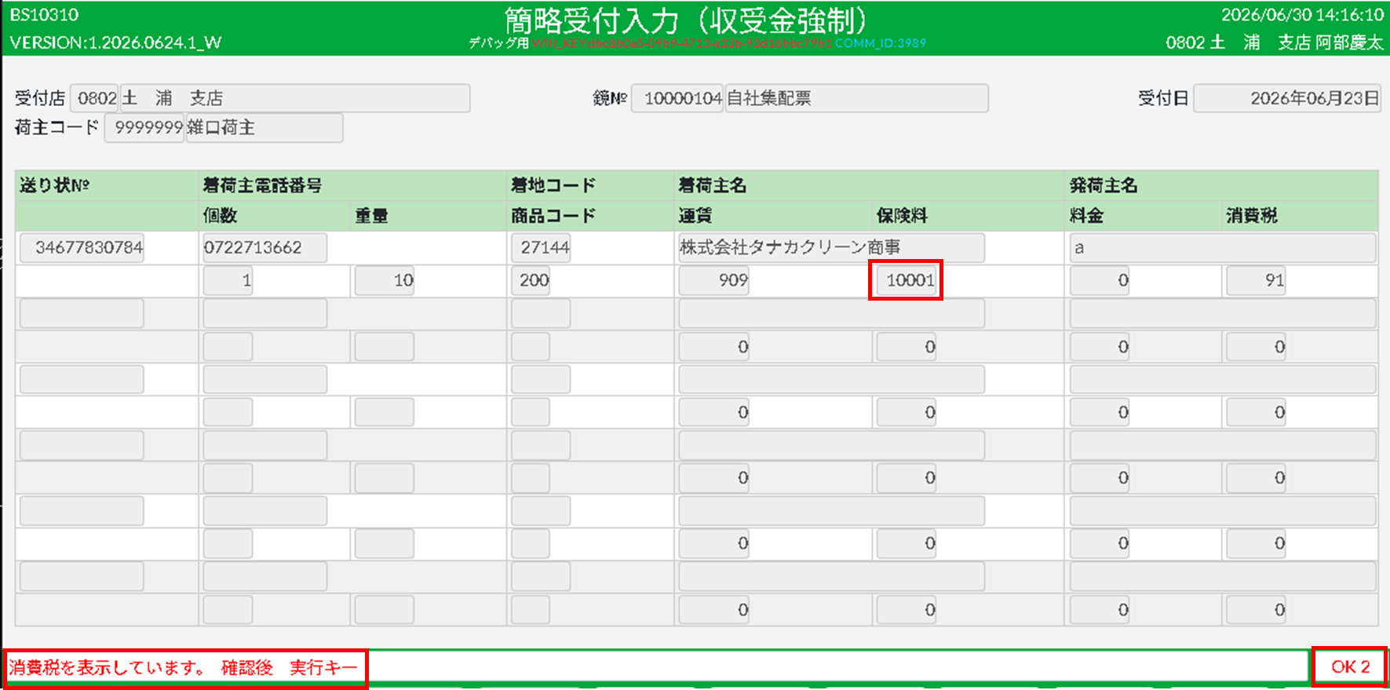Click the timestamp 2026/06/30 14:16:10
This screenshot has width=1390, height=690.
(1303, 15)
